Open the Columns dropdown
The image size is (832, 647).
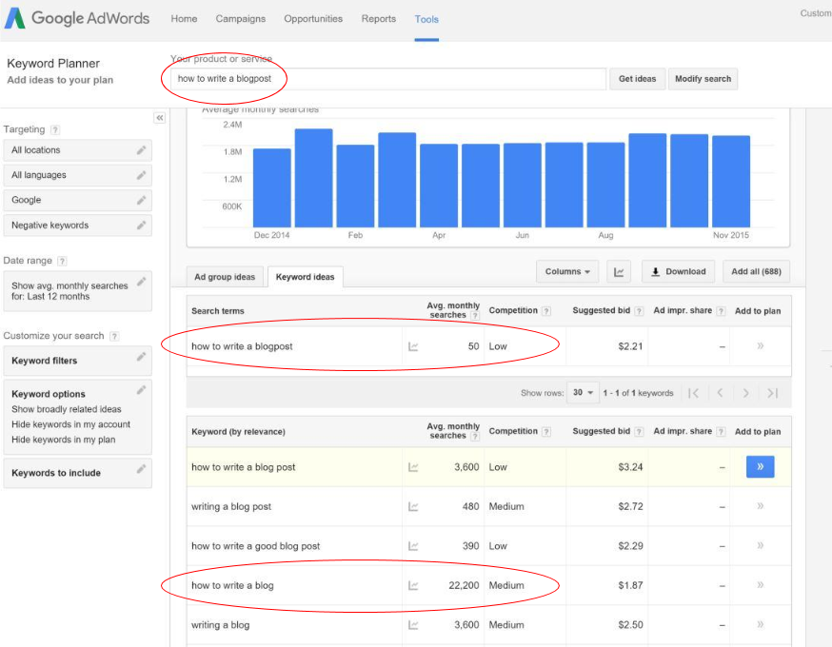coord(567,272)
